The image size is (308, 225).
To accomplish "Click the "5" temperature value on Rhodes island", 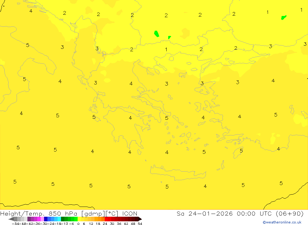I will (241, 151).
